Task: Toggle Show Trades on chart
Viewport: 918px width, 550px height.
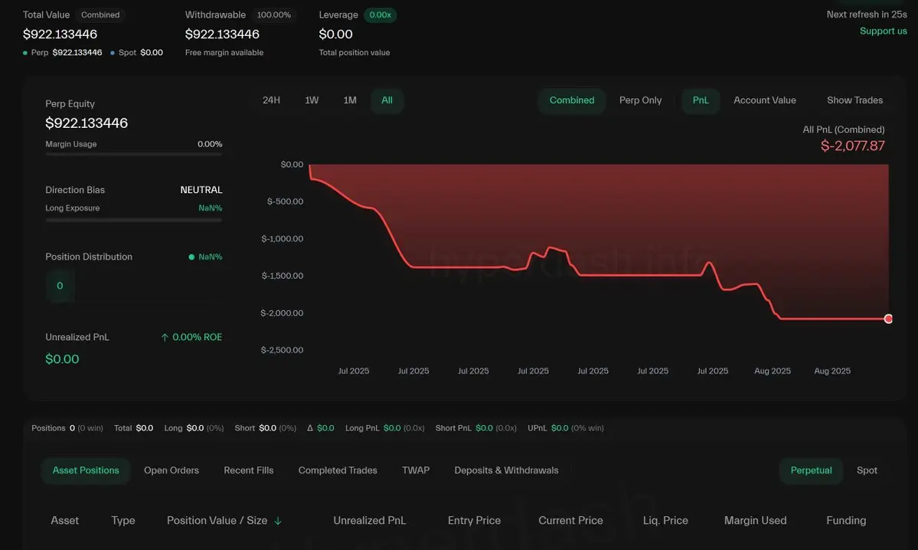Action: point(854,100)
